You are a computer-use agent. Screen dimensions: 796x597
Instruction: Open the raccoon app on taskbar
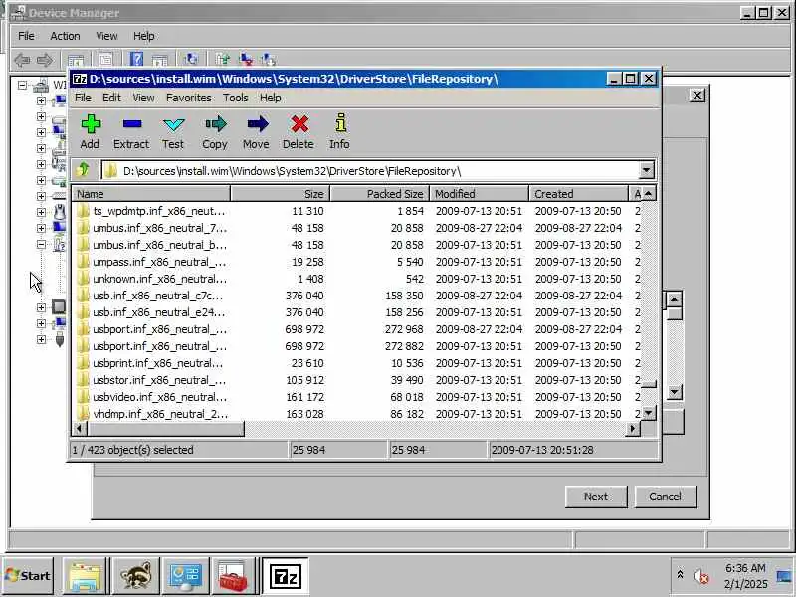tap(135, 576)
